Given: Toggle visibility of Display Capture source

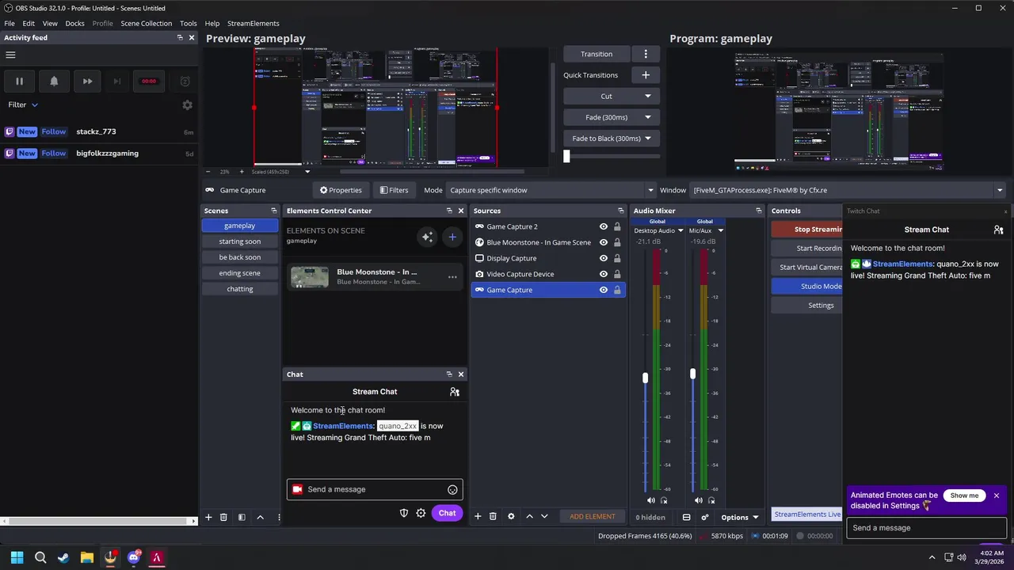Looking at the screenshot, I should tap(603, 258).
